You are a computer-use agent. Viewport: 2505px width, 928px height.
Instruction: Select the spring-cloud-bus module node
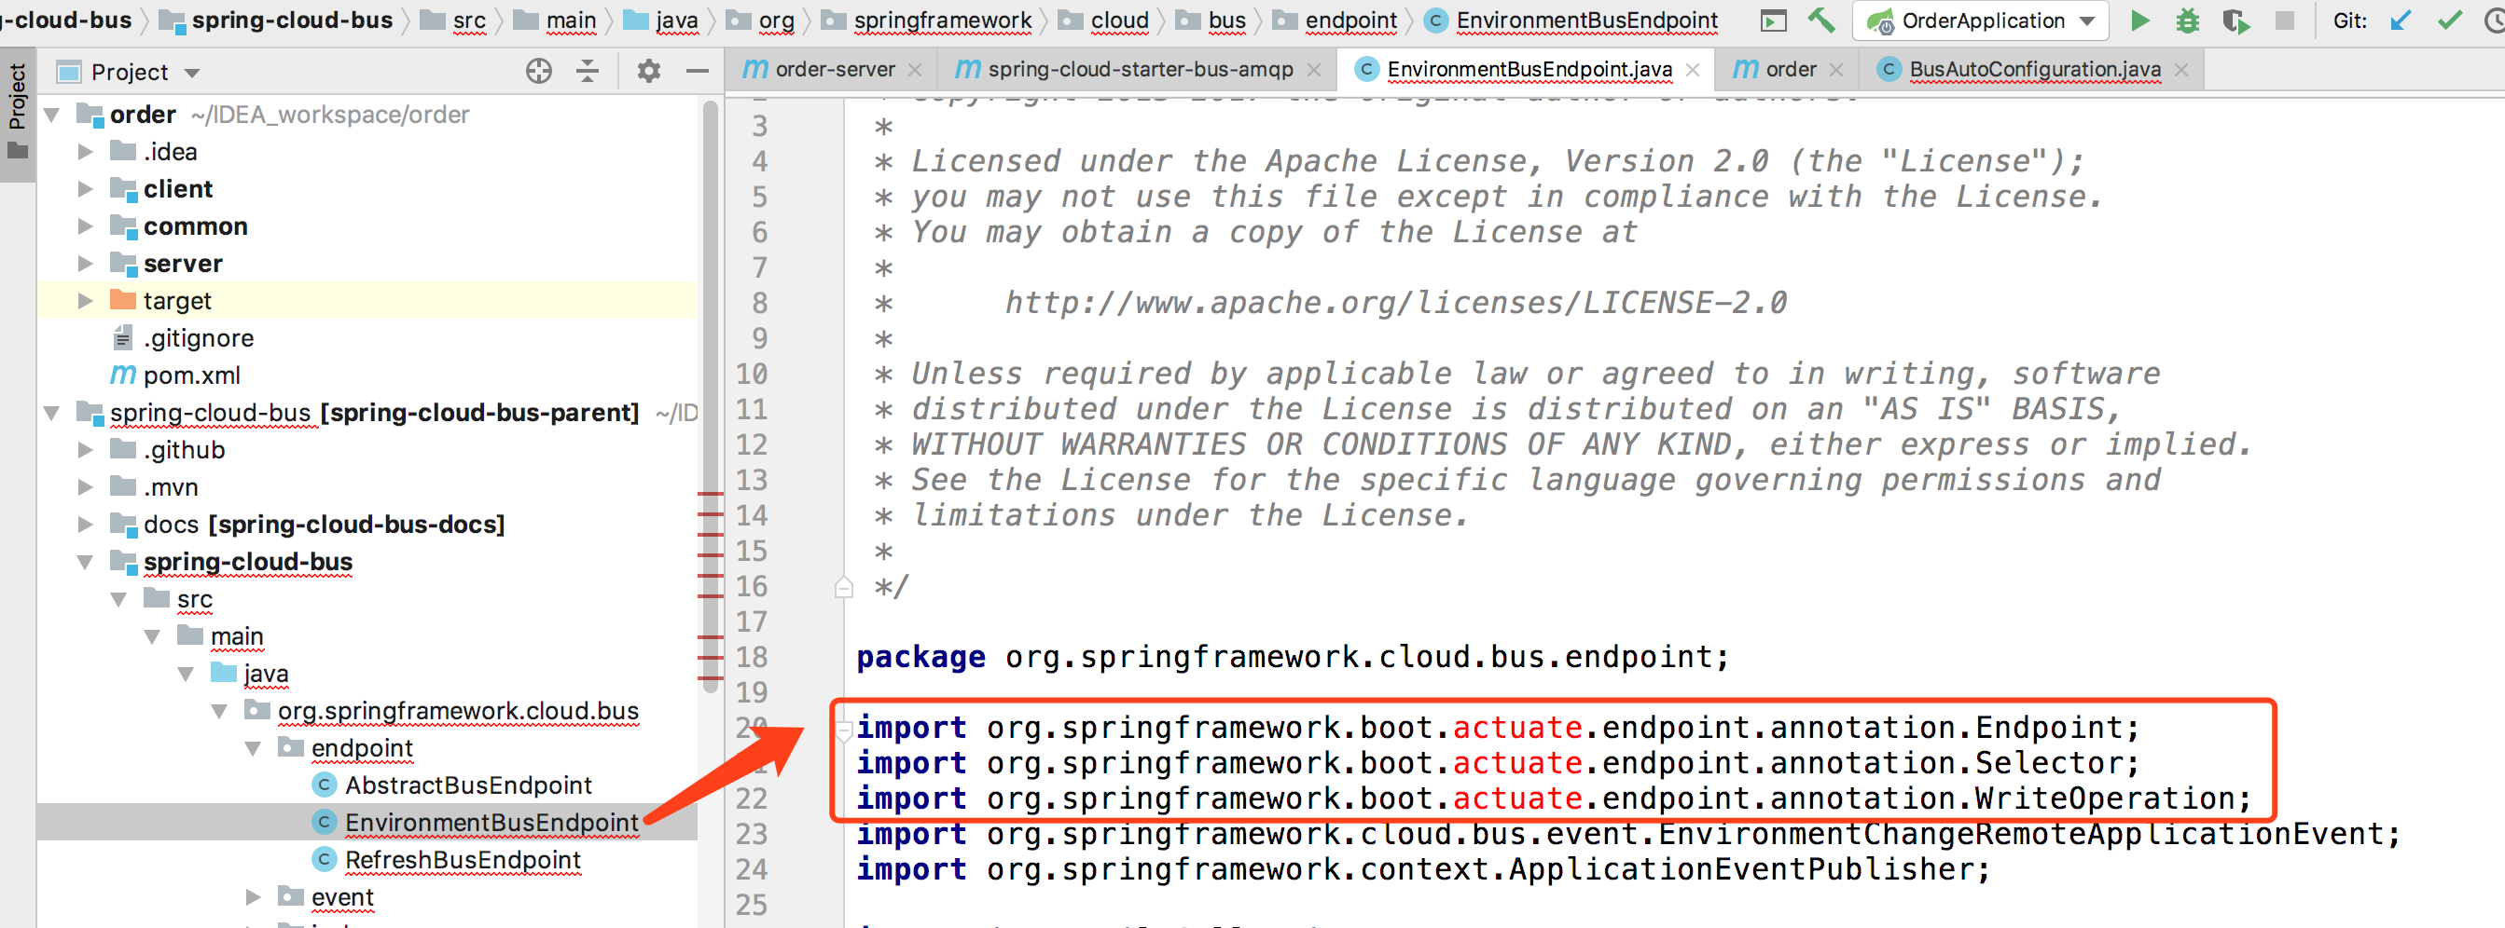[248, 562]
